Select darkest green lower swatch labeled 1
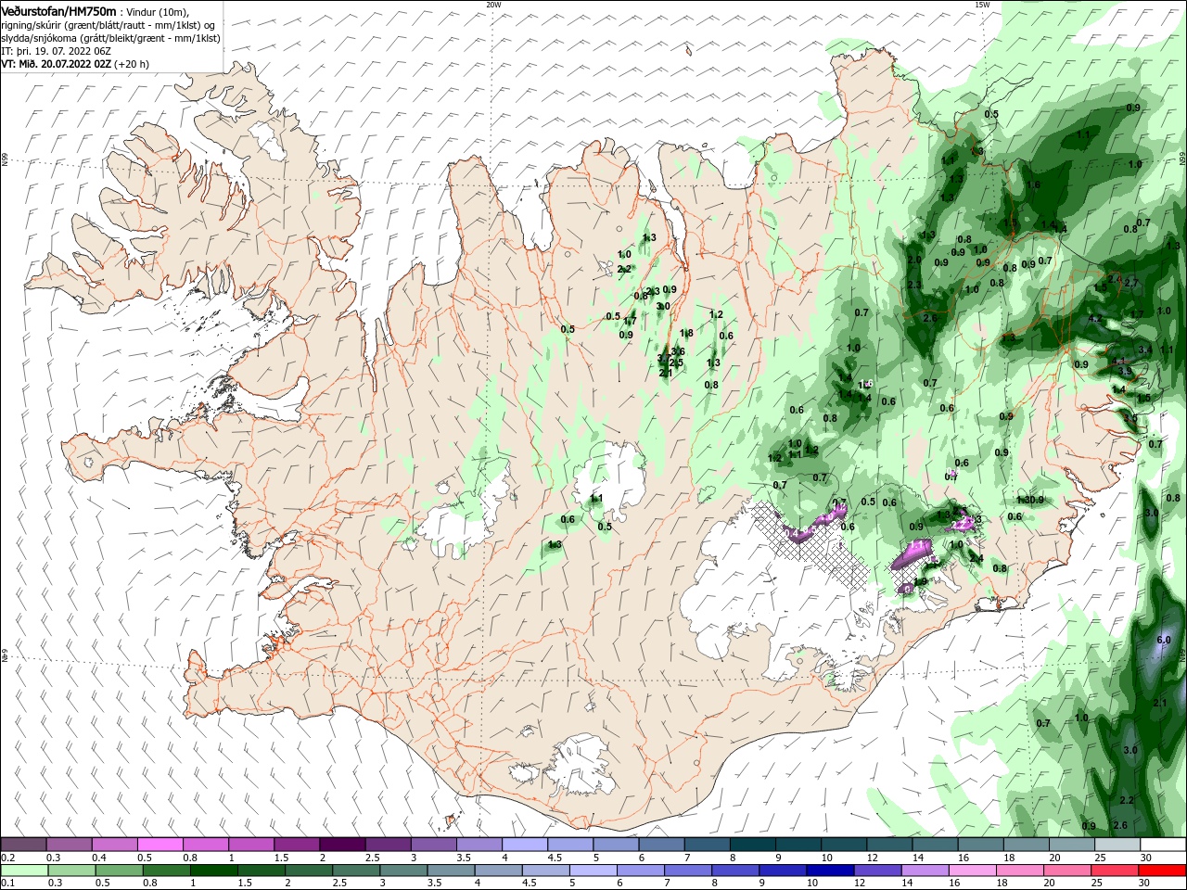 tap(214, 871)
